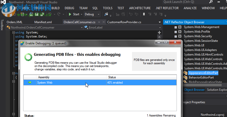Collapse the using System code region

click(x=14, y=33)
